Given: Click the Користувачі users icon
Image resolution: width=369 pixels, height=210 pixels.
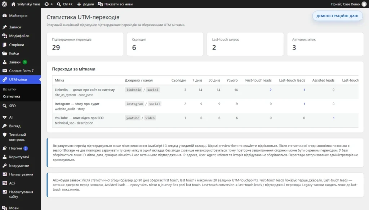Looking at the screenshot, I should pyautogui.click(x=4, y=157).
